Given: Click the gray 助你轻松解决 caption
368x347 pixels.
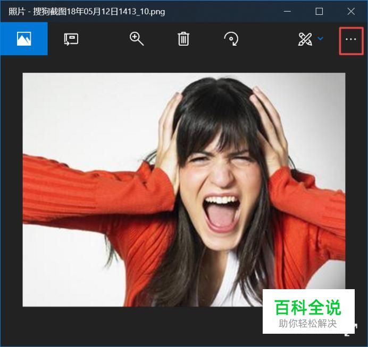Looking at the screenshot, I should [307, 323].
